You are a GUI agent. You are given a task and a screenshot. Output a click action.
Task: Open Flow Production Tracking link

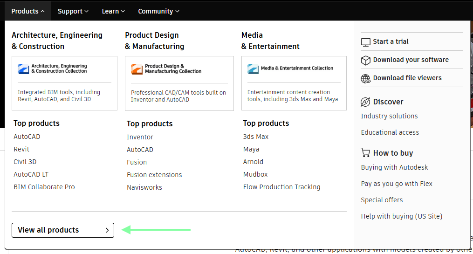coord(281,187)
